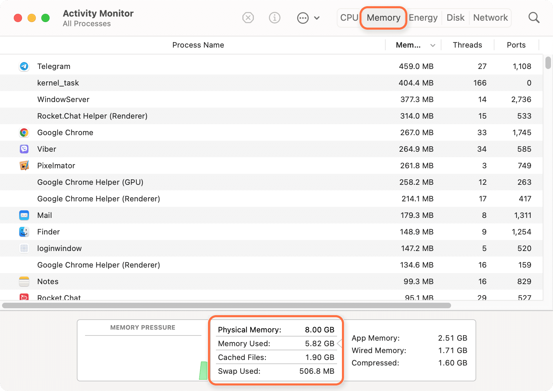
Task: Click the 2,736 ports value for WindowServer
Action: pyautogui.click(x=521, y=99)
